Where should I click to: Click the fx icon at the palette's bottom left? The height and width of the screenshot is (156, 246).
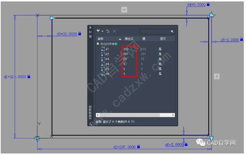[x=90, y=124]
